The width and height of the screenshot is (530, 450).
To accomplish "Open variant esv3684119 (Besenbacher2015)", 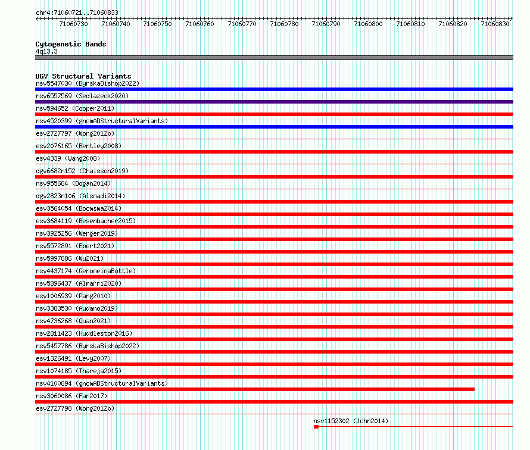I will tap(86, 221).
